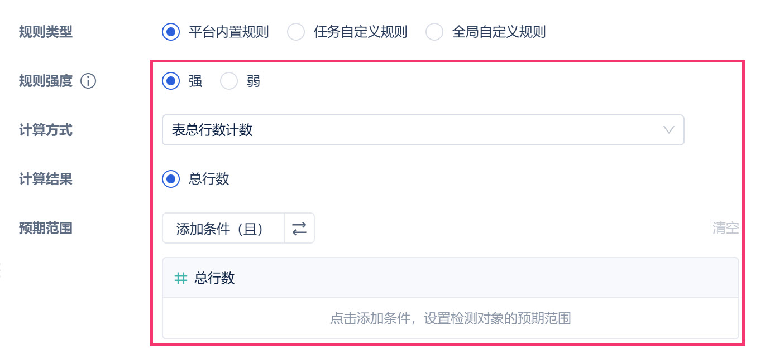Click the swap arrows icon beside 添加条件
The image size is (765, 359).
(299, 229)
